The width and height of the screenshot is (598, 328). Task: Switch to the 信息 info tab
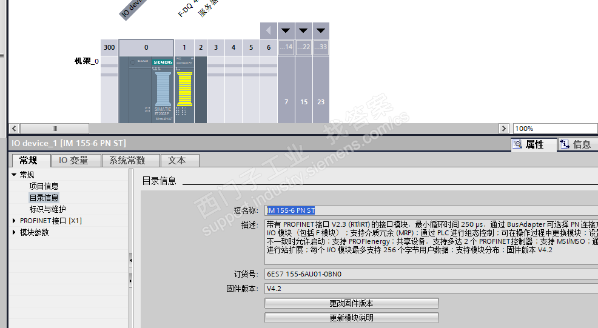[578, 144]
